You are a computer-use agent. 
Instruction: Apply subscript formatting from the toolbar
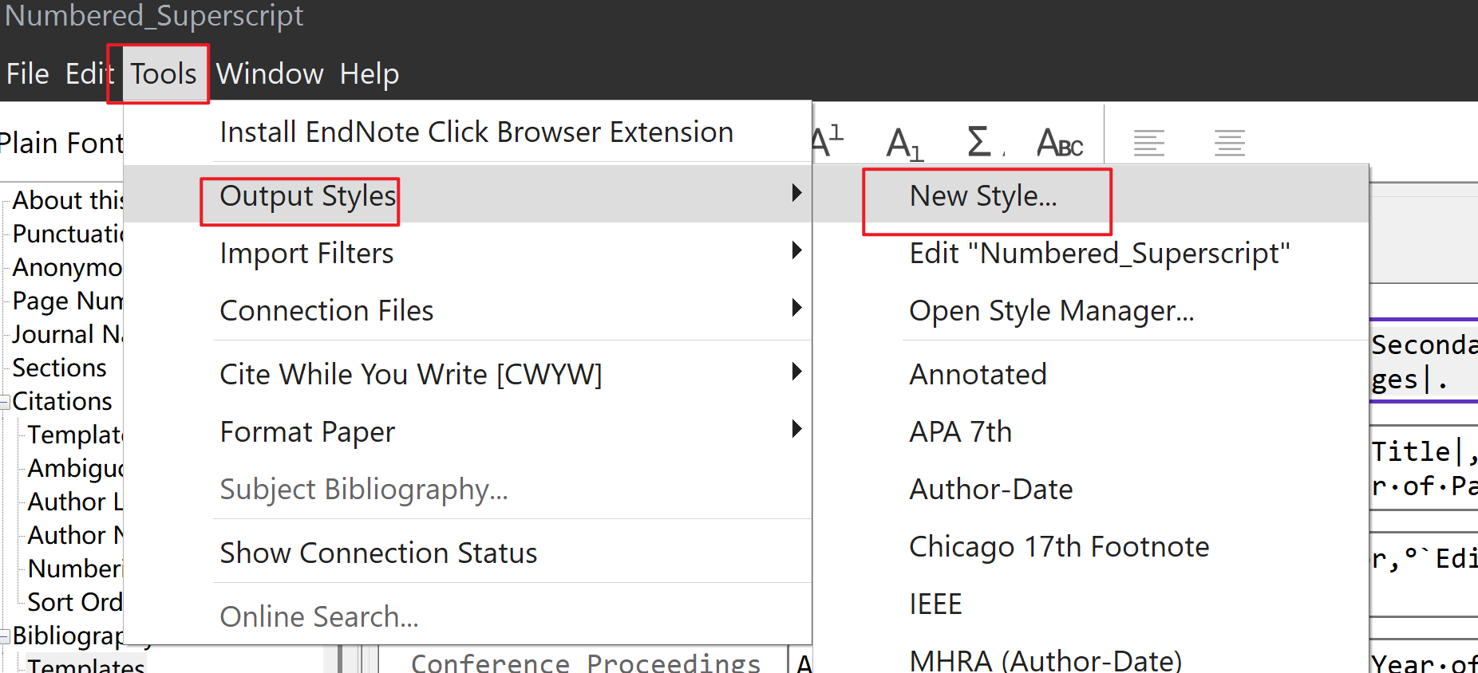pos(904,144)
